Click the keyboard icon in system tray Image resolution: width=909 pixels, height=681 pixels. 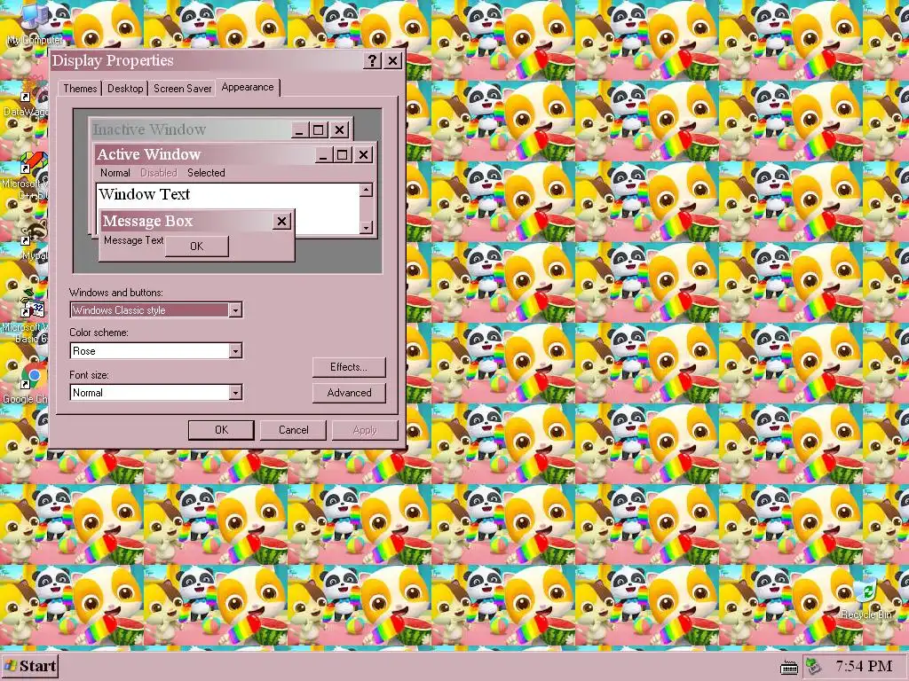(789, 667)
